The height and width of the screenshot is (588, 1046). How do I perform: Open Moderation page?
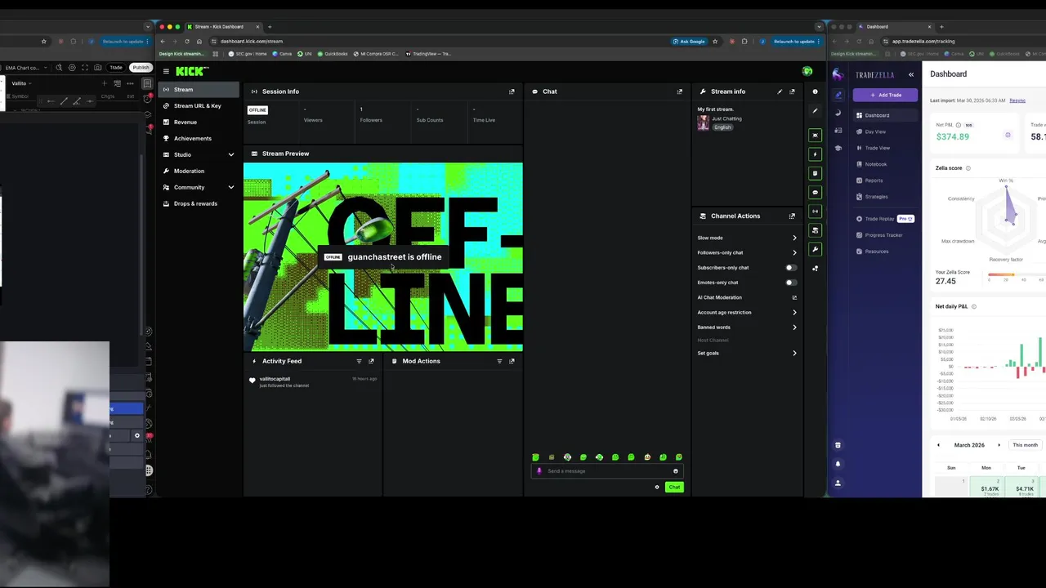pyautogui.click(x=199, y=171)
